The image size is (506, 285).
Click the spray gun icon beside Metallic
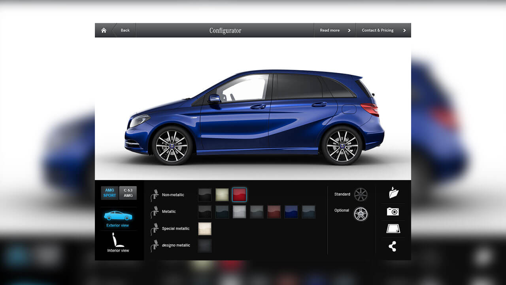point(154,212)
